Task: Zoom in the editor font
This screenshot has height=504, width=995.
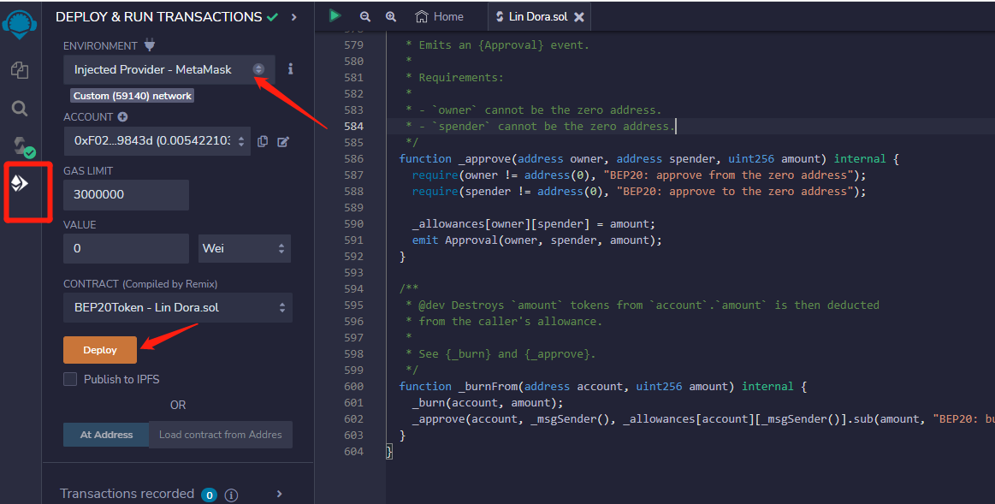Action: [x=391, y=17]
